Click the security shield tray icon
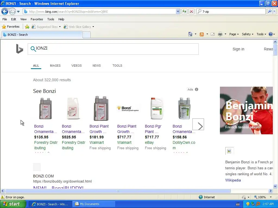278x208 pixels. pos(248,204)
